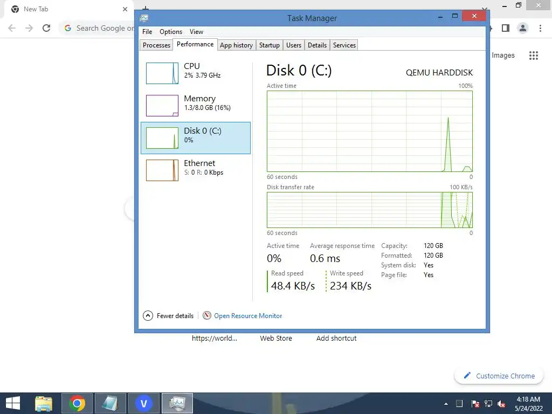Open the File menu in Task Manager
The height and width of the screenshot is (414, 552).
coord(147,32)
